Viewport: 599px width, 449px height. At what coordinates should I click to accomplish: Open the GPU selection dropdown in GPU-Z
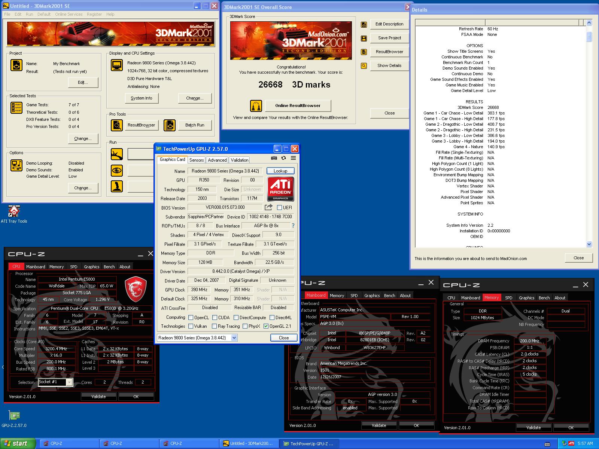pos(234,338)
